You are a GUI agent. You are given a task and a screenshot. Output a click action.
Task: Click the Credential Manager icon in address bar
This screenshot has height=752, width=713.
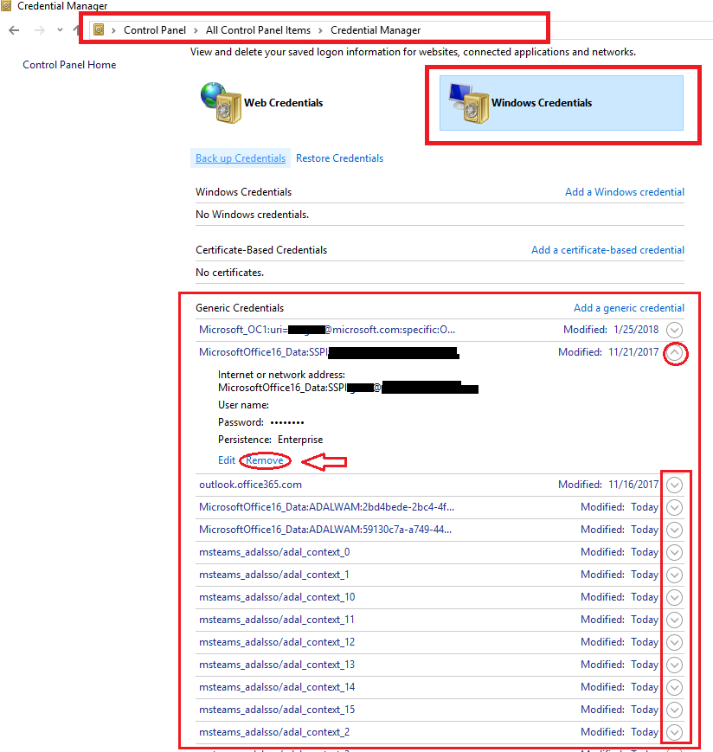[99, 29]
